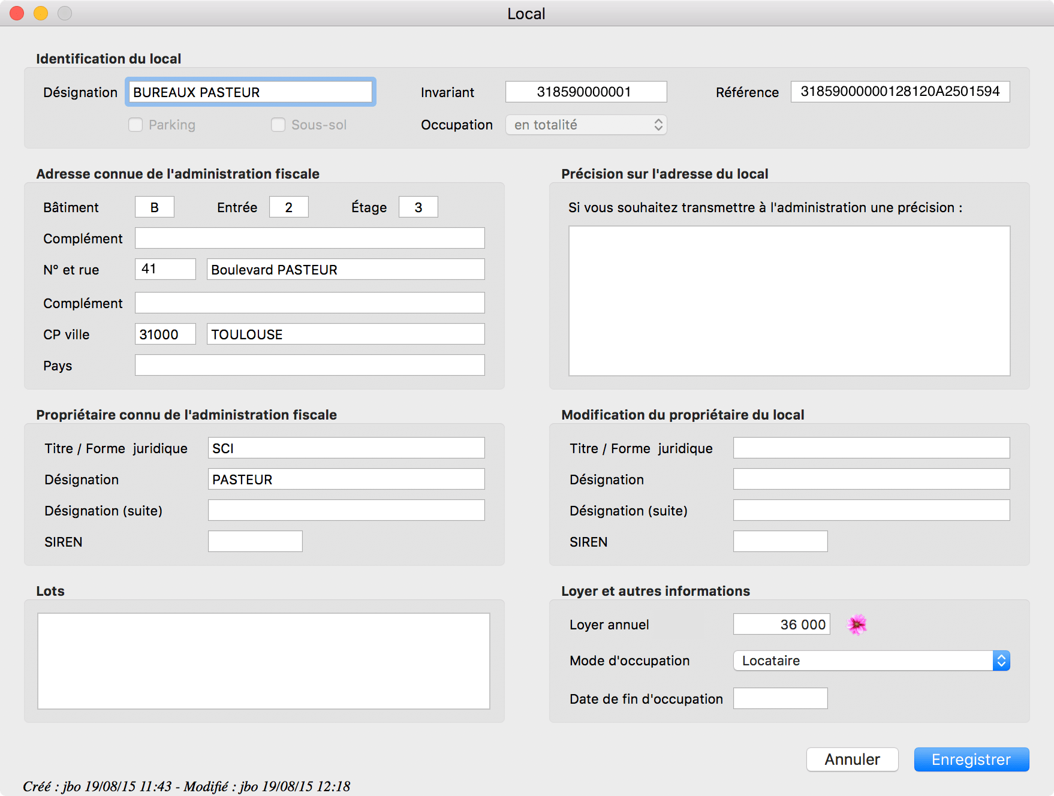Click the TOULOUSE city field
The height and width of the screenshot is (796, 1054).
coord(345,334)
